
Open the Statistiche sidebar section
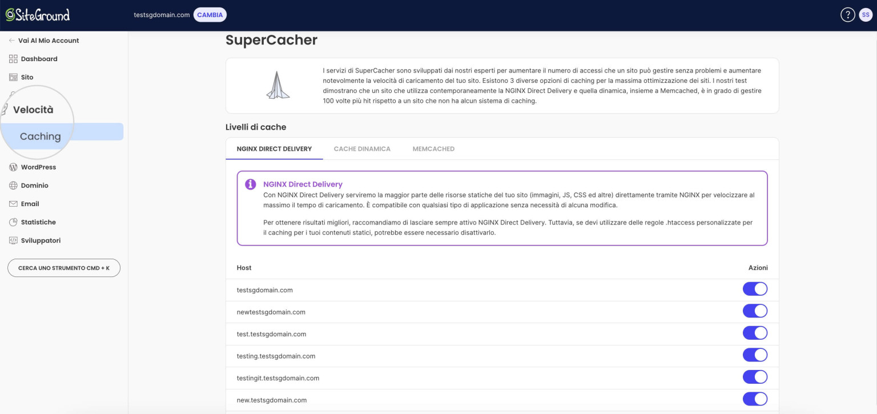[x=38, y=222]
